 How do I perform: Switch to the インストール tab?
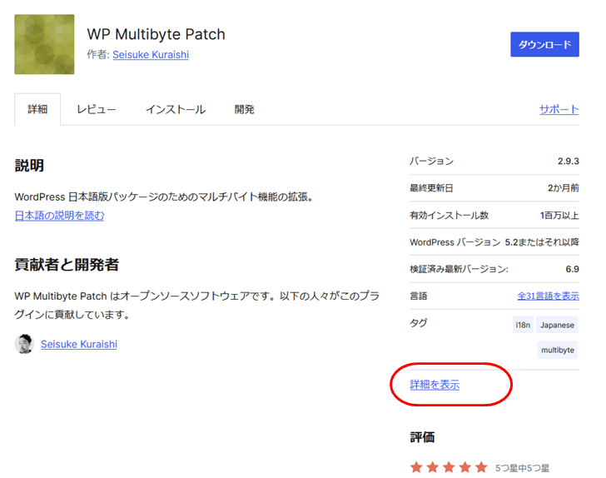175,109
